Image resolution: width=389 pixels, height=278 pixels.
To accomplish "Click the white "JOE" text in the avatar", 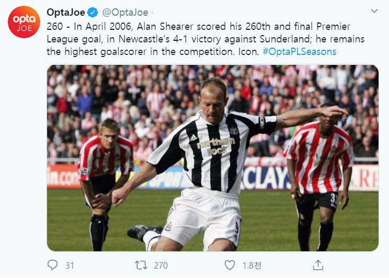I will (x=24, y=28).
